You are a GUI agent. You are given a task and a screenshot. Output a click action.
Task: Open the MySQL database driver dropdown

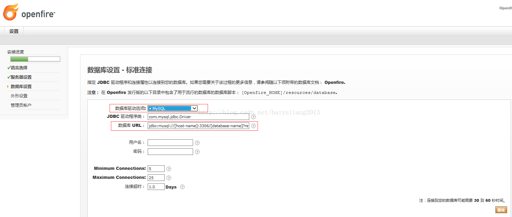pyautogui.click(x=173, y=108)
